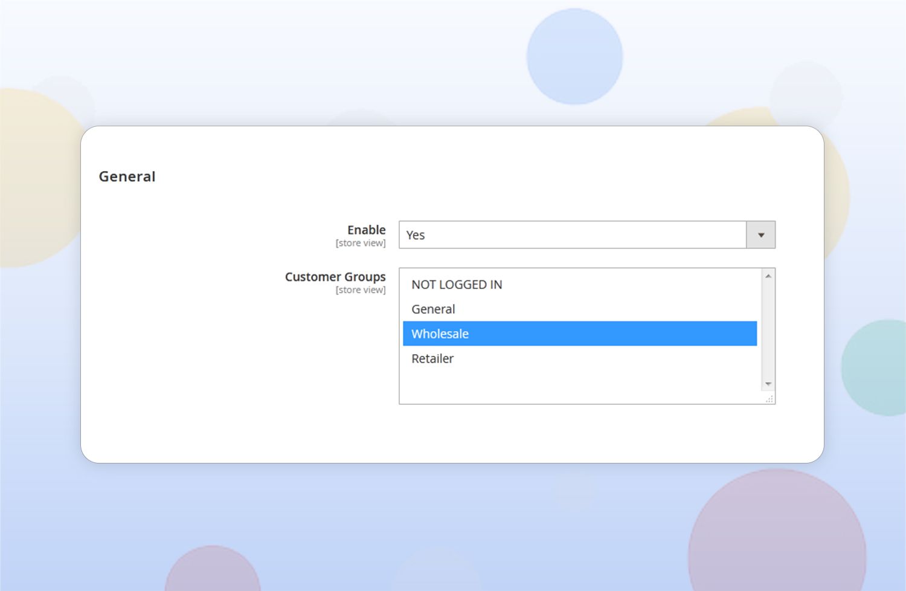Choose General in the Customer Groups list
The width and height of the screenshot is (906, 591).
click(x=433, y=309)
